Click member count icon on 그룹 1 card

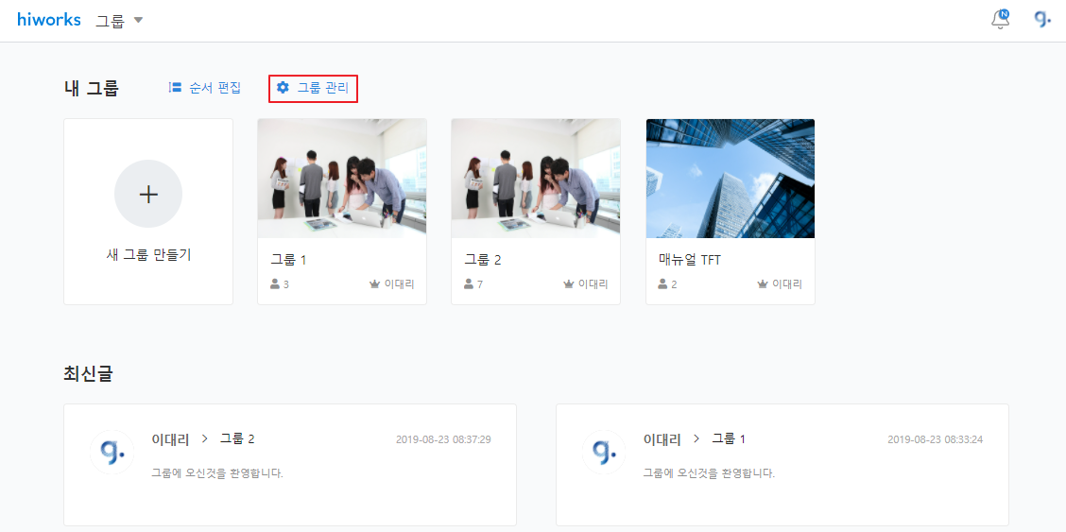click(x=275, y=284)
